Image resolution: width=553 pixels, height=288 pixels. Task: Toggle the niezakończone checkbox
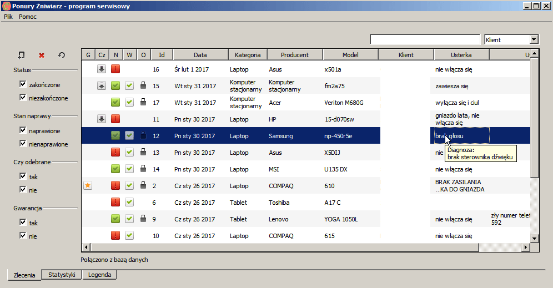pos(23,97)
